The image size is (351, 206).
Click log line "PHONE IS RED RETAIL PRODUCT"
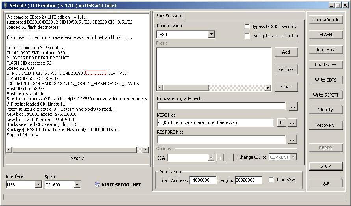[x=37, y=58]
